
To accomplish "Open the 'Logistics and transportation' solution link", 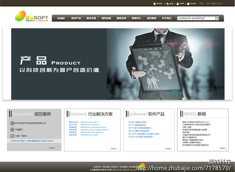I will [95, 130].
